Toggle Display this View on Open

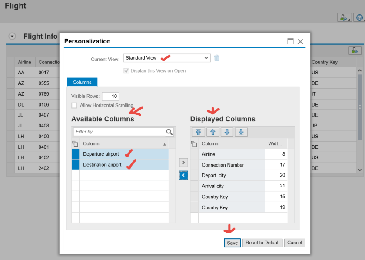tap(126, 70)
